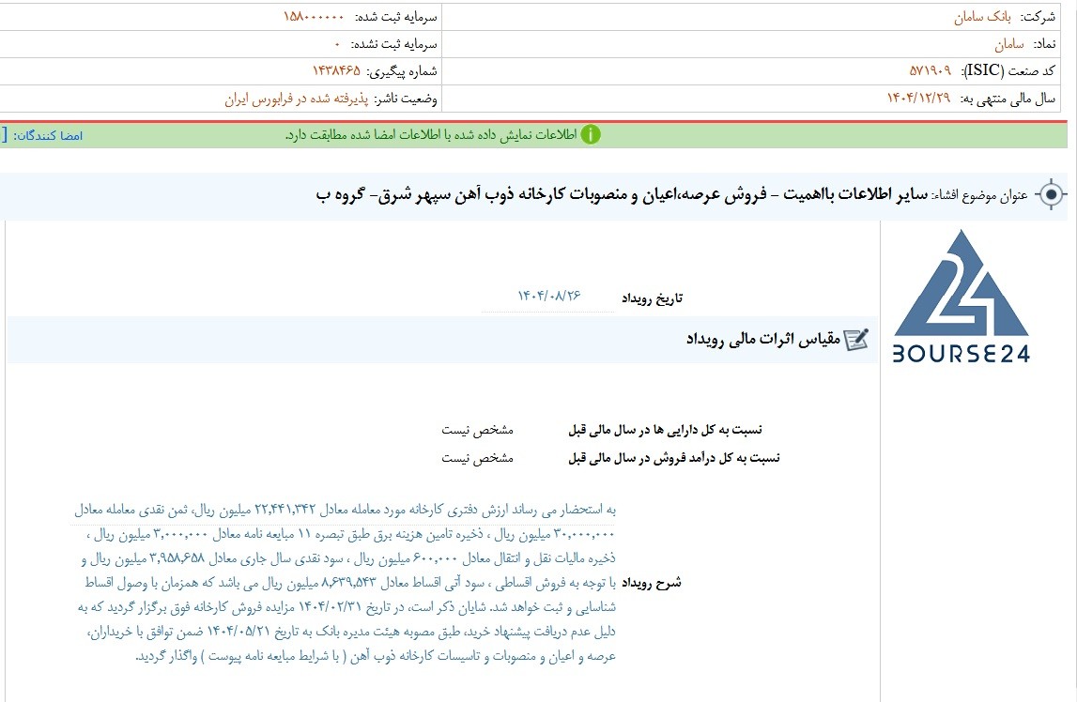Click مشخص نیست in the sales revenue row
The height and width of the screenshot is (702, 1077).
[477, 458]
